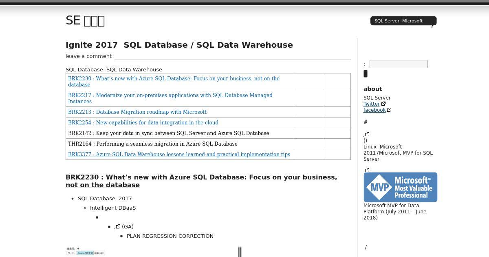Open BRK2230 What's new with Azure SQL Database link
This screenshot has width=489, height=257.
coord(174,81)
